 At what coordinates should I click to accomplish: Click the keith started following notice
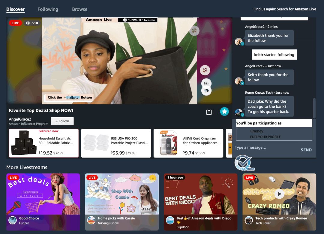pos(274,55)
